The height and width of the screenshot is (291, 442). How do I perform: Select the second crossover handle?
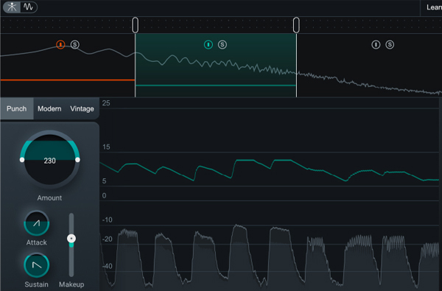pos(296,25)
